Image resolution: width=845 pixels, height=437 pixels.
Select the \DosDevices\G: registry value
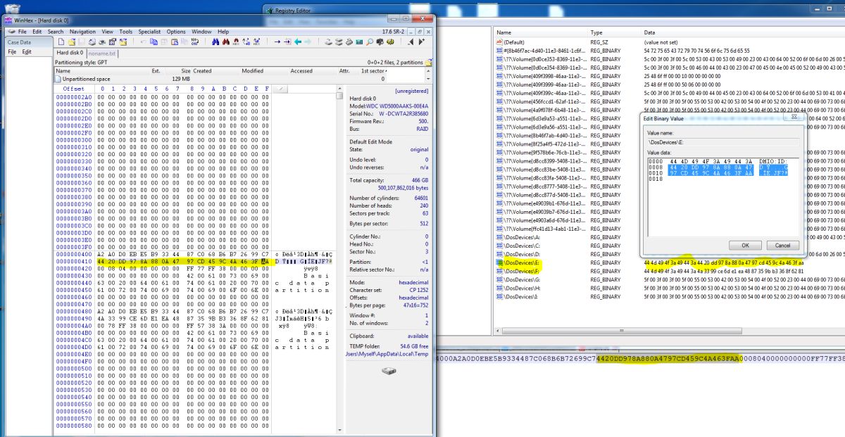(521, 279)
